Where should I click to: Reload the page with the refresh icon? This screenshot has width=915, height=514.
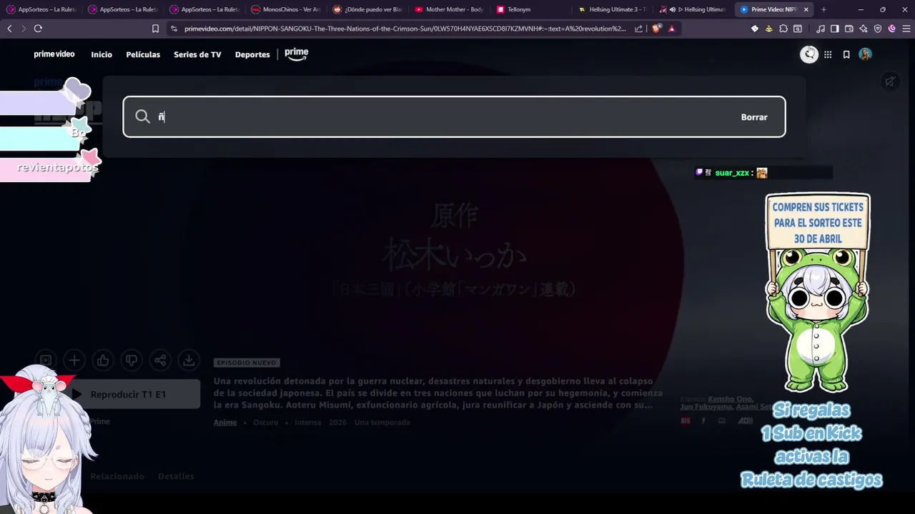(38, 29)
